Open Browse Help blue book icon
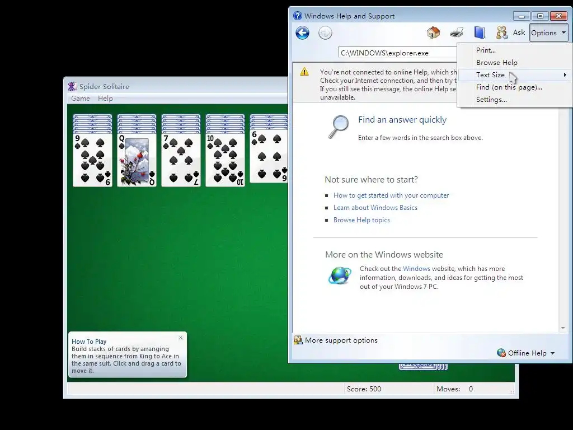This screenshot has width=573, height=430. pos(480,33)
